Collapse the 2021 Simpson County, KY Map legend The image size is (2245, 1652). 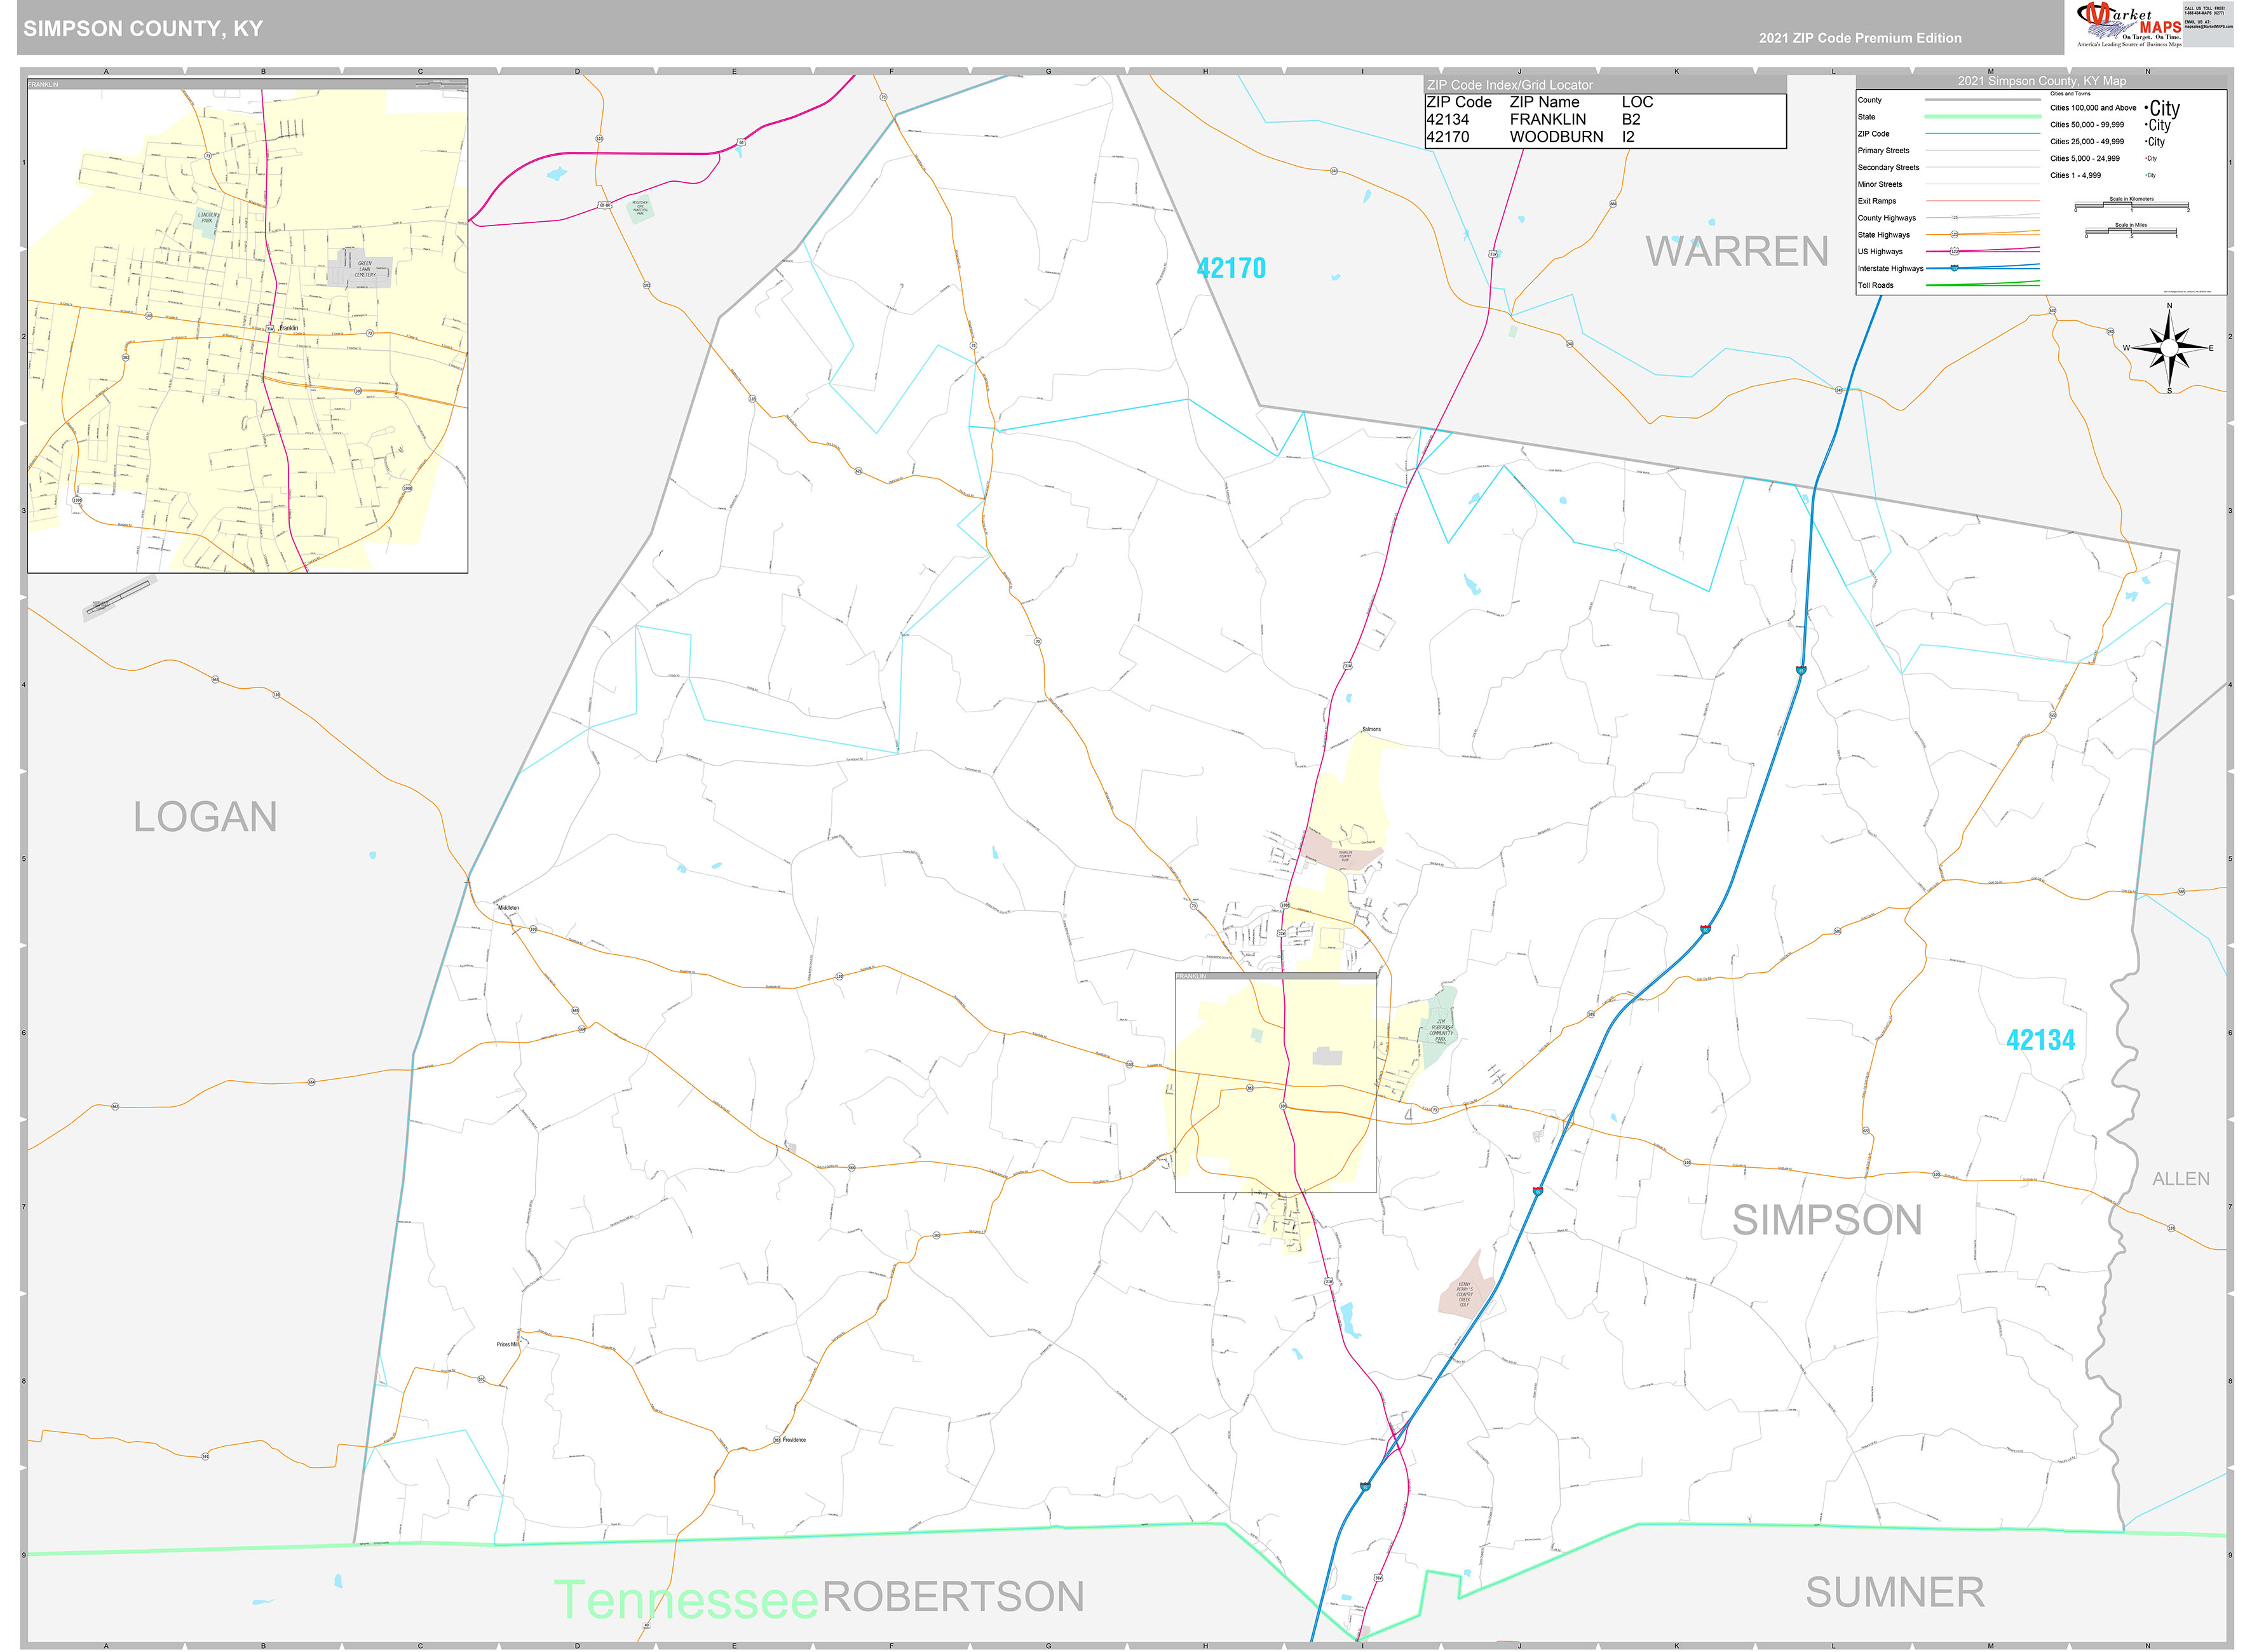click(x=2043, y=82)
